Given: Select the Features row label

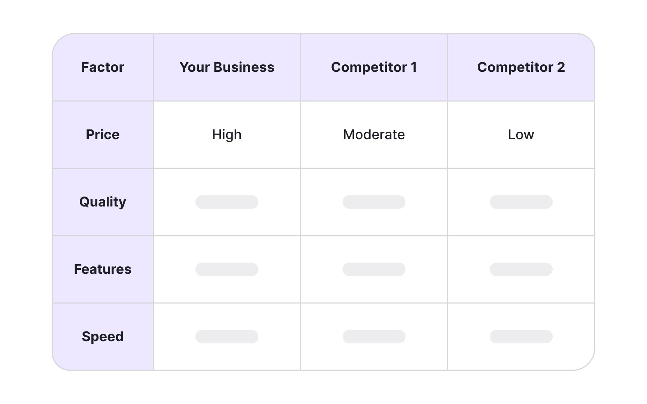Looking at the screenshot, I should click(103, 269).
